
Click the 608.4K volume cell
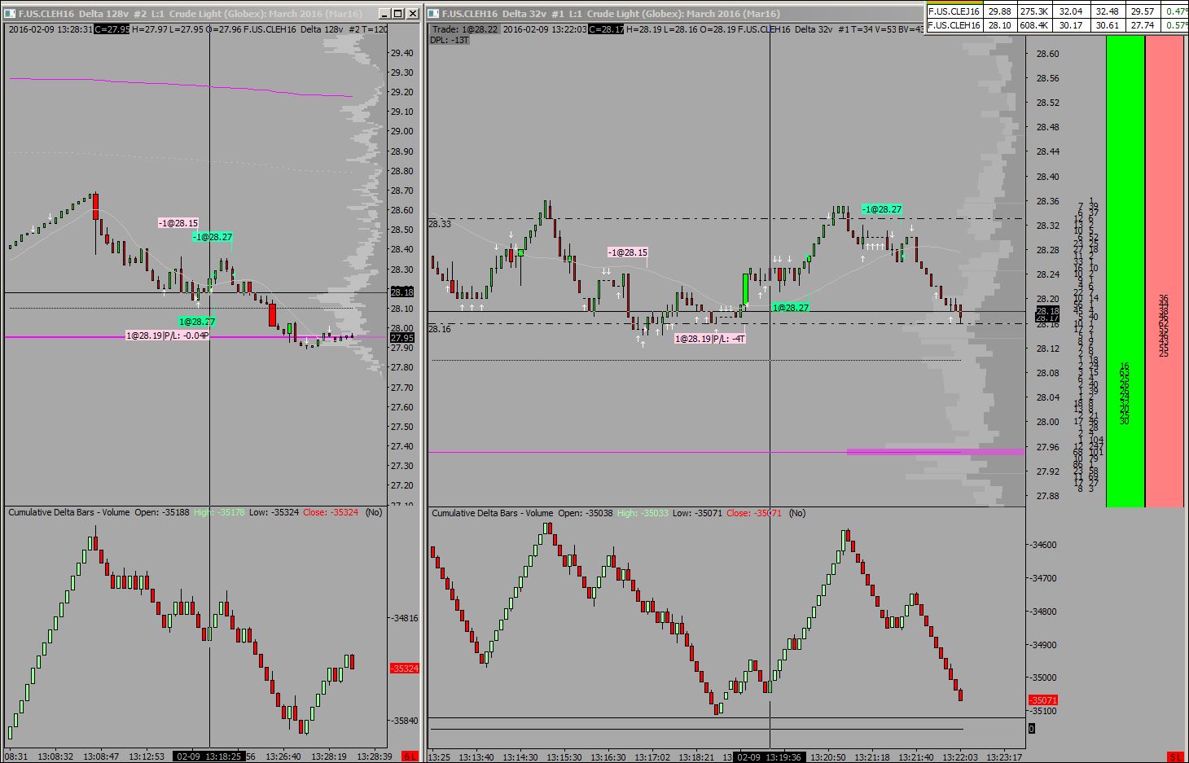click(x=1033, y=25)
